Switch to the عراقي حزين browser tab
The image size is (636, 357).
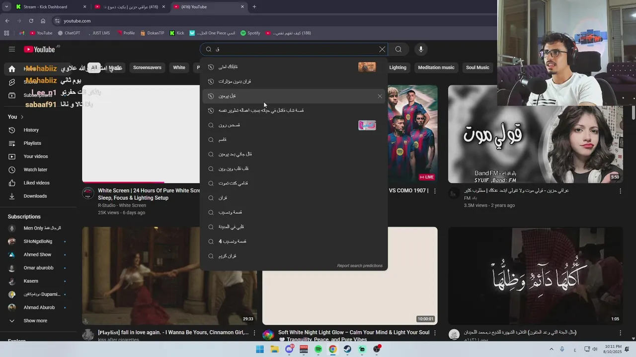pos(130,7)
